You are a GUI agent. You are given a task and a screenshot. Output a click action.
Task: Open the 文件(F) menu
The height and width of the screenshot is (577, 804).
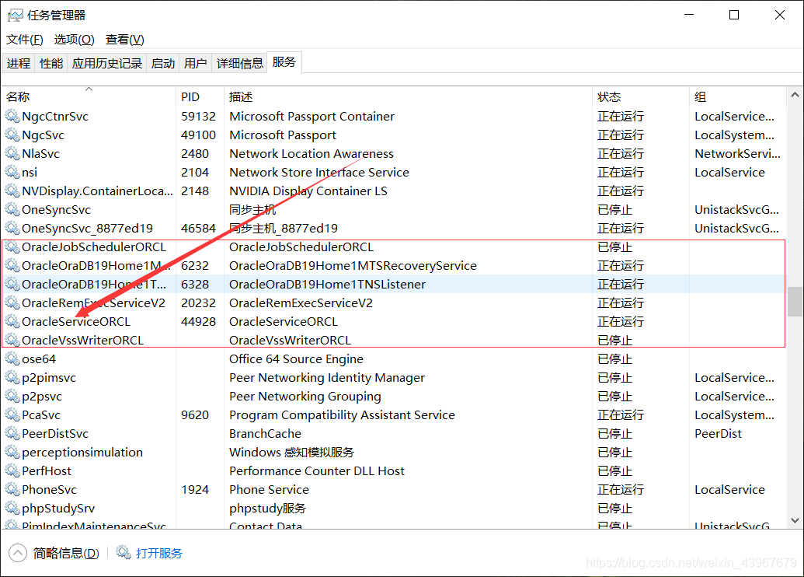[25, 40]
